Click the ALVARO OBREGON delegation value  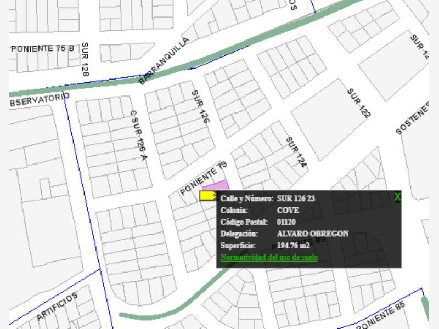312,234
